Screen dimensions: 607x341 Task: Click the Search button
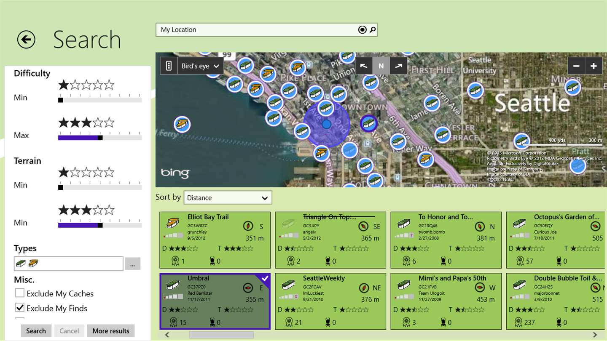point(36,331)
